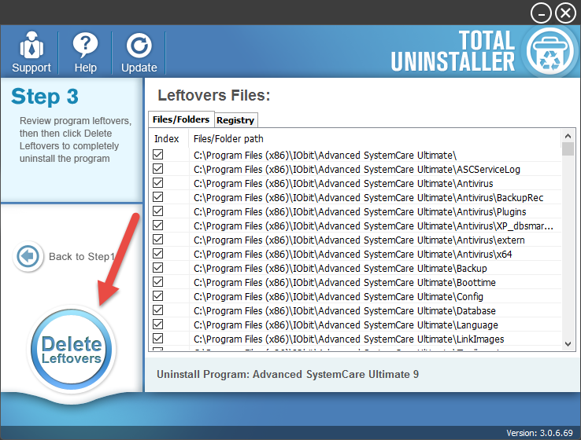Select the path ending in Boottime
This screenshot has width=581, height=440.
point(345,283)
